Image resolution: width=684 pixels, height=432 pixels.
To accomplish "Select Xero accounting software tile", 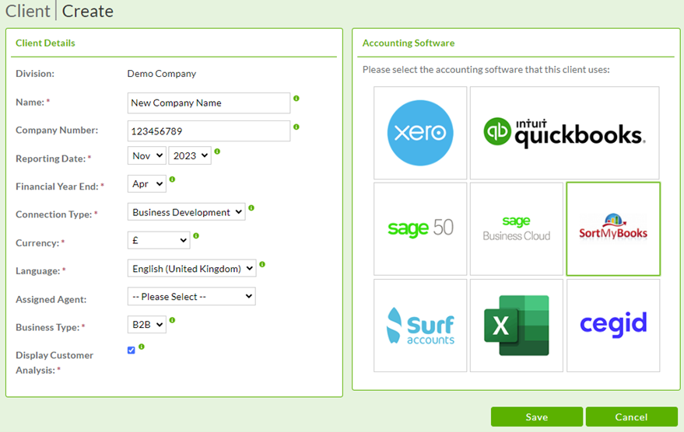I will coord(420,133).
